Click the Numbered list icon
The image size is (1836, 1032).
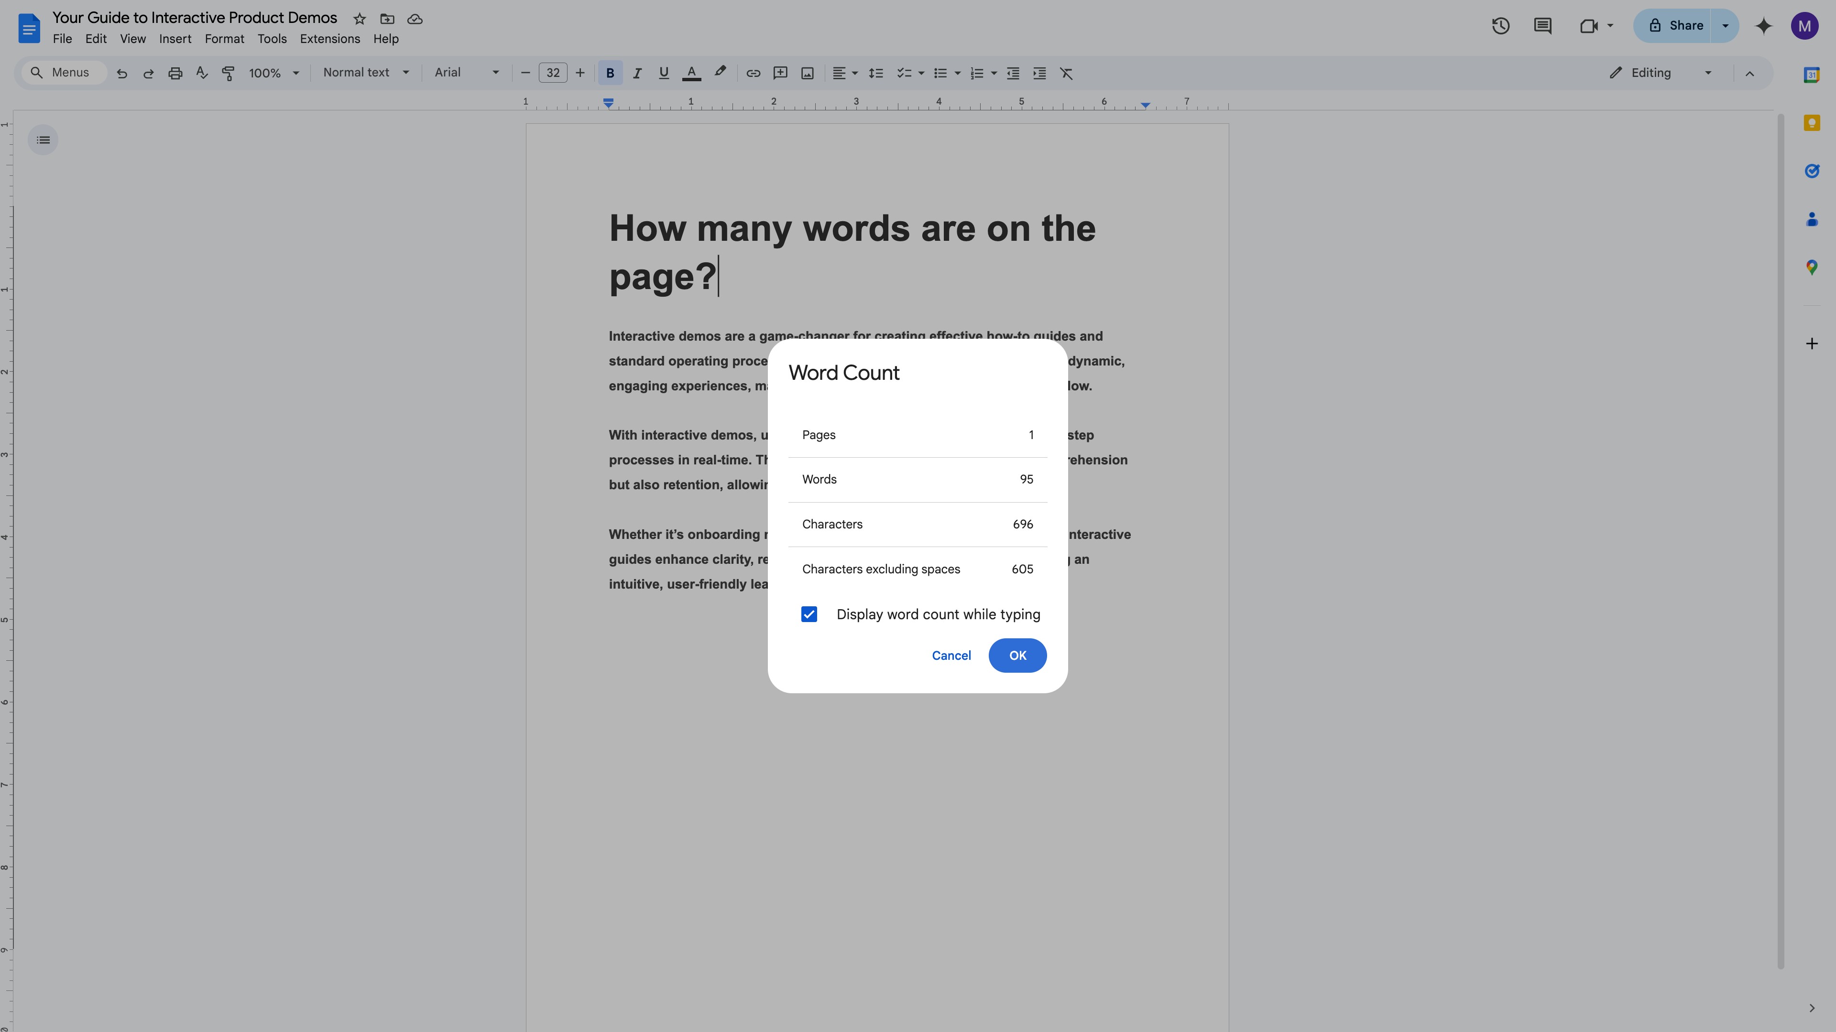tap(976, 74)
